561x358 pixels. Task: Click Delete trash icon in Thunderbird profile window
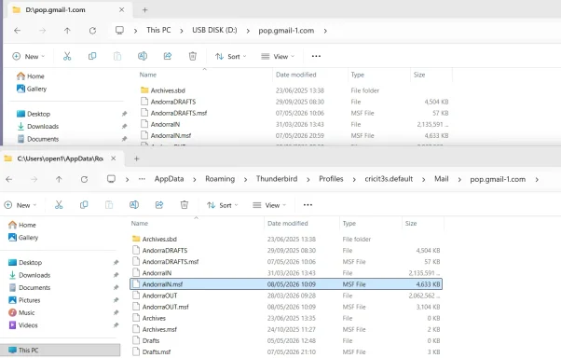185,205
